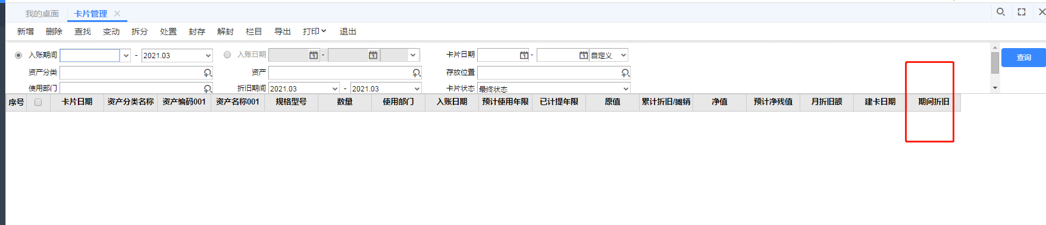Click the filter panel scrollbar thumb
The image size is (1046, 225).
click(995, 63)
